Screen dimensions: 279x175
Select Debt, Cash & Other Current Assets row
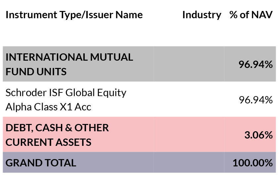(x=139, y=135)
